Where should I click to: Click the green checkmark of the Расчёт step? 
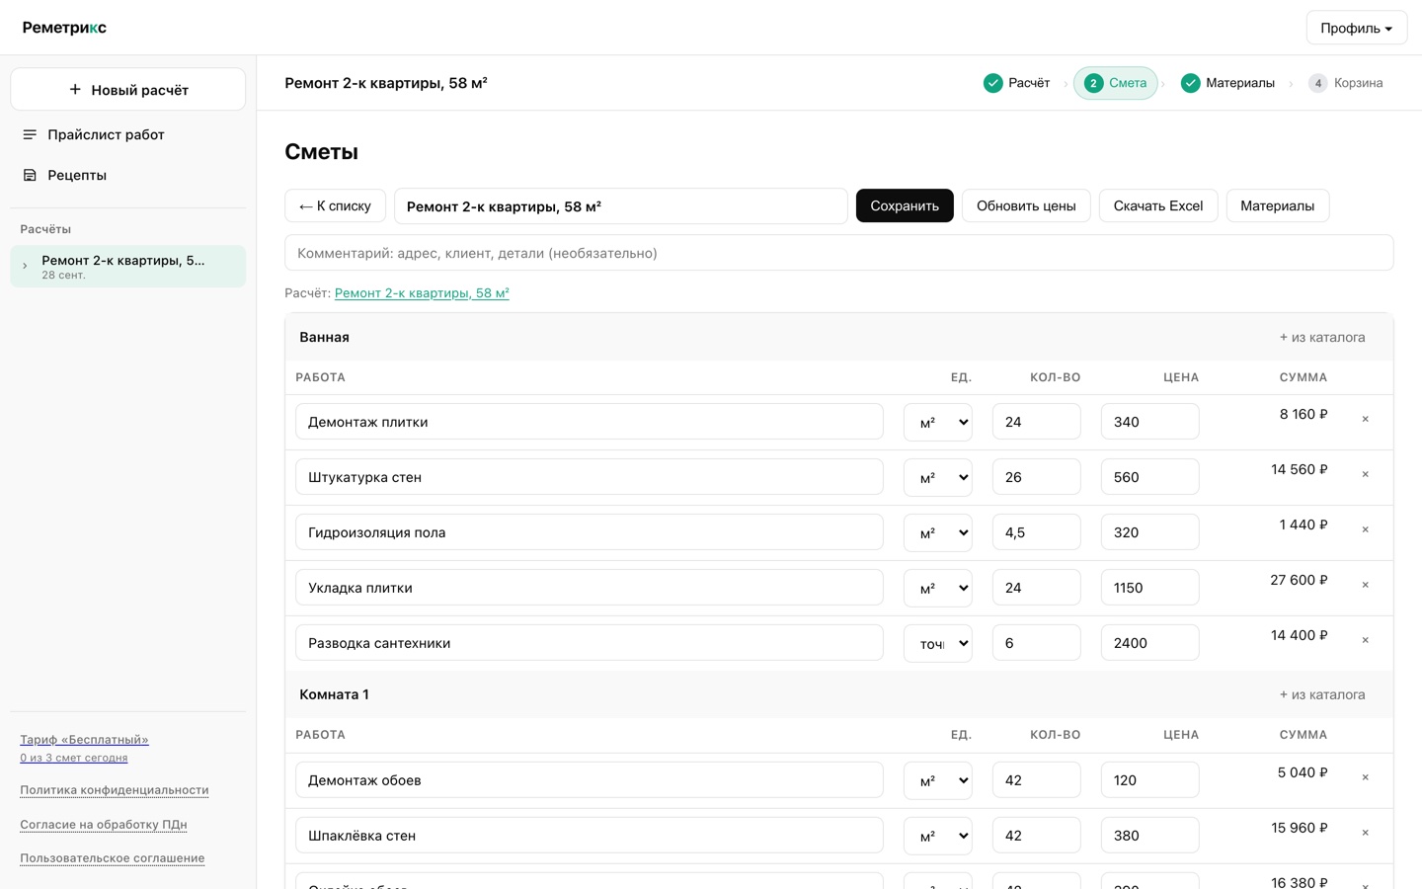[x=993, y=83]
